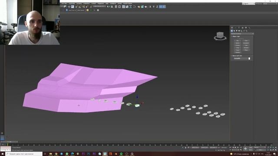Click the Play Animation button

tap(235, 147)
